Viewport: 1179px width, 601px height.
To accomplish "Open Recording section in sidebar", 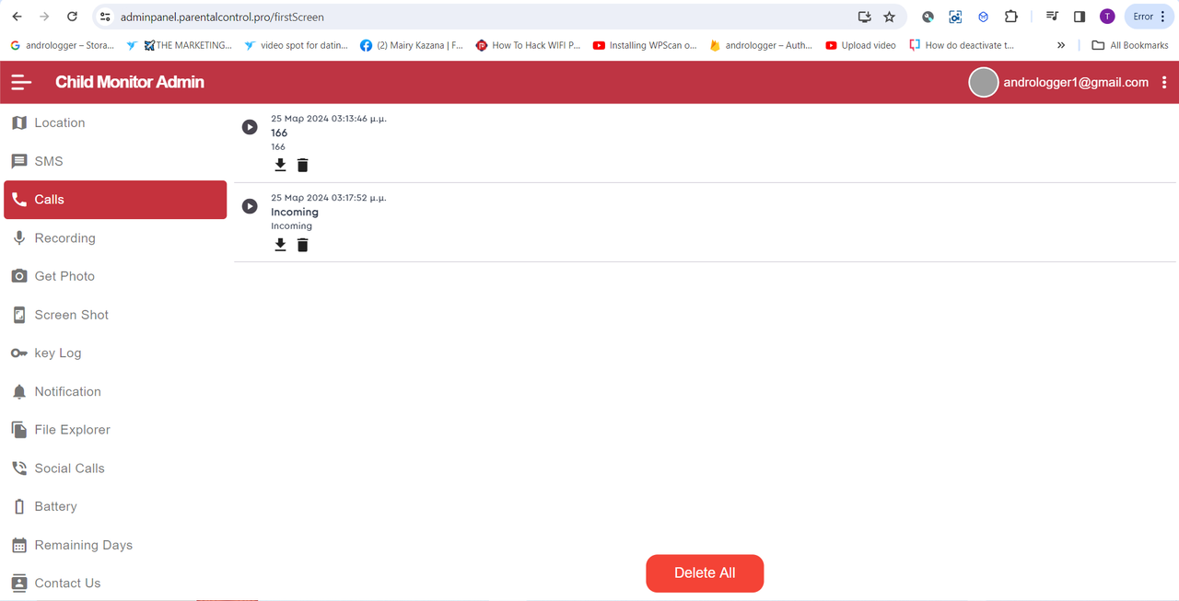I will (x=115, y=237).
